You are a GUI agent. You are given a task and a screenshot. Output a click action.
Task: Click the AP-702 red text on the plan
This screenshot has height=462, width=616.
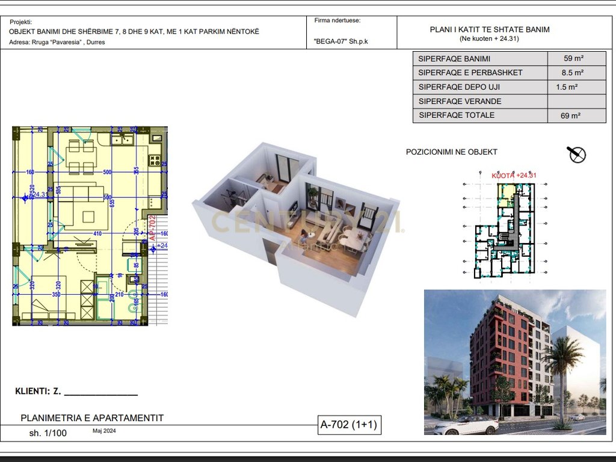(x=153, y=227)
